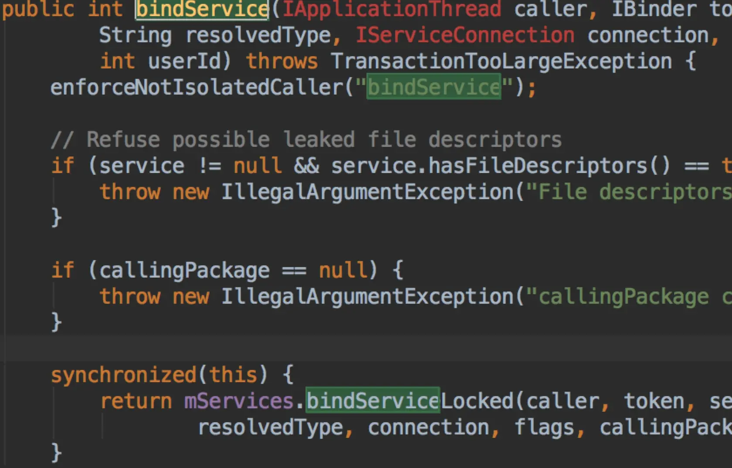Click 'caller' argument in the bindServiceLocked call

[x=563, y=401]
